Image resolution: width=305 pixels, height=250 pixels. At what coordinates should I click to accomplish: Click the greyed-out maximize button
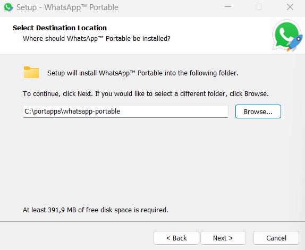(259, 7)
